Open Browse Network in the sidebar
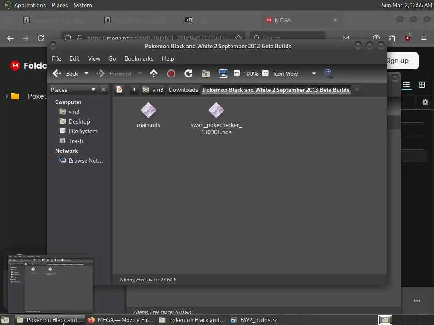 pos(82,160)
